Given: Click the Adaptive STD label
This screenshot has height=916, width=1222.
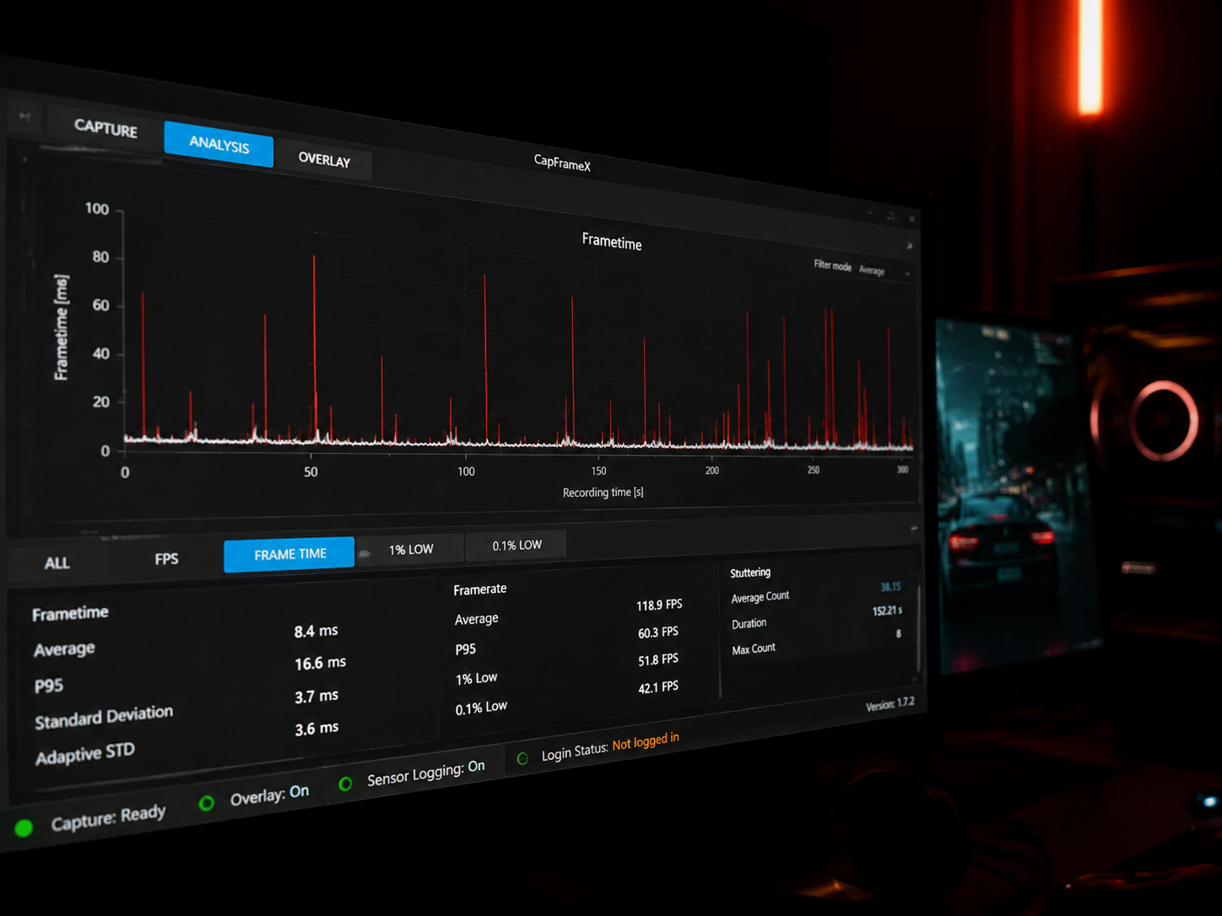Looking at the screenshot, I should pyautogui.click(x=84, y=754).
